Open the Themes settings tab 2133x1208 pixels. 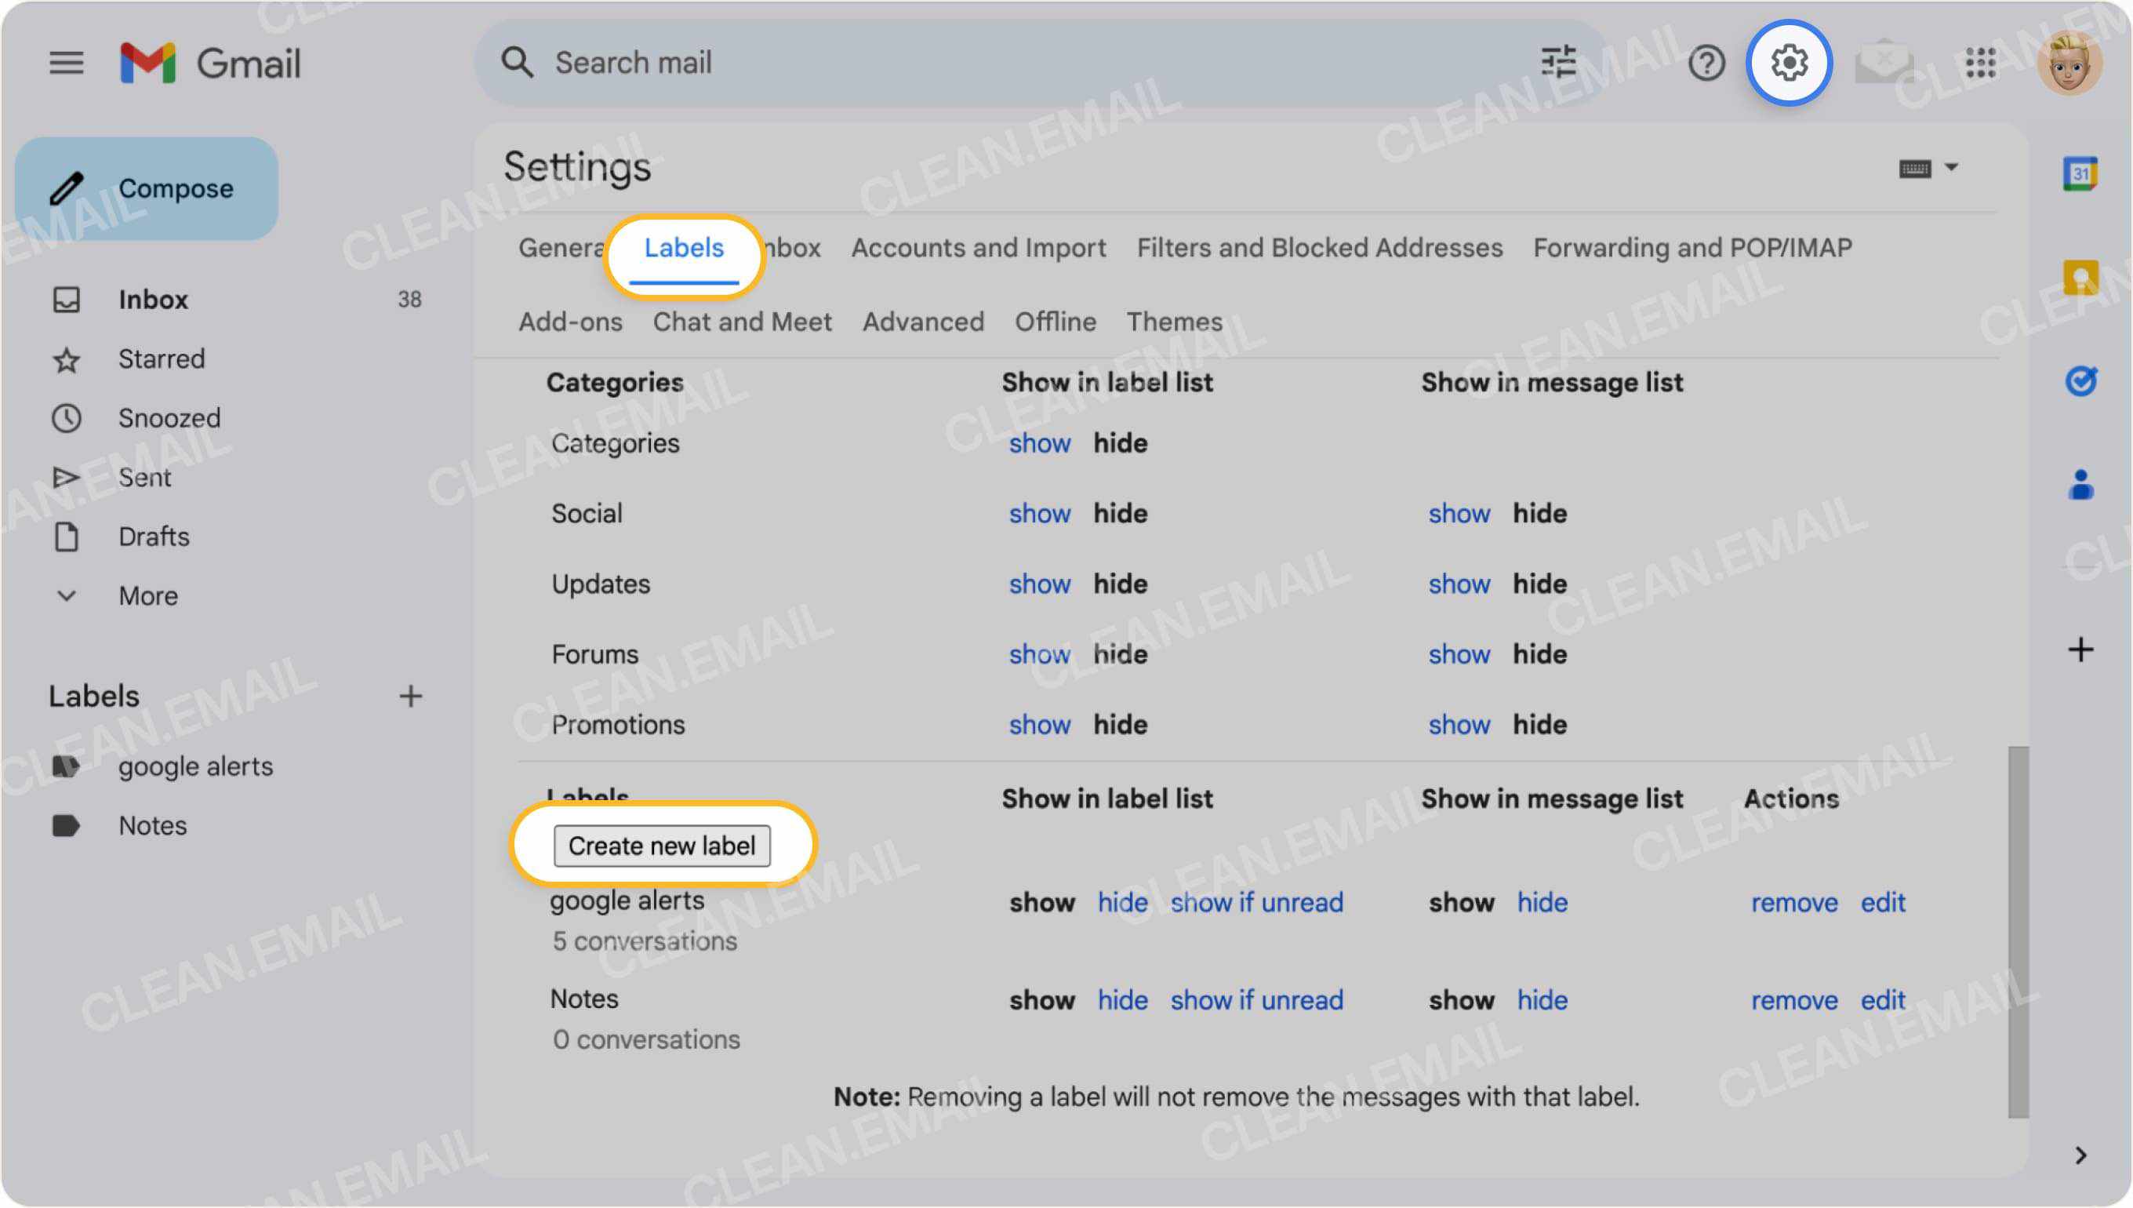click(x=1174, y=322)
